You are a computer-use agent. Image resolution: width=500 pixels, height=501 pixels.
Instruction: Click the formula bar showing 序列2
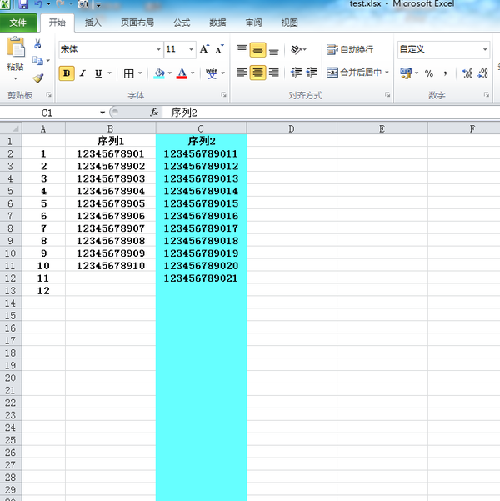click(331, 113)
